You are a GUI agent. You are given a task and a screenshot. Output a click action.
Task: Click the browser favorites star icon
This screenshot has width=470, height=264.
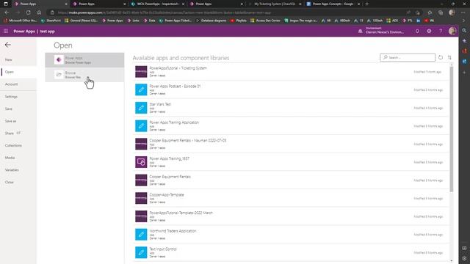pos(430,12)
